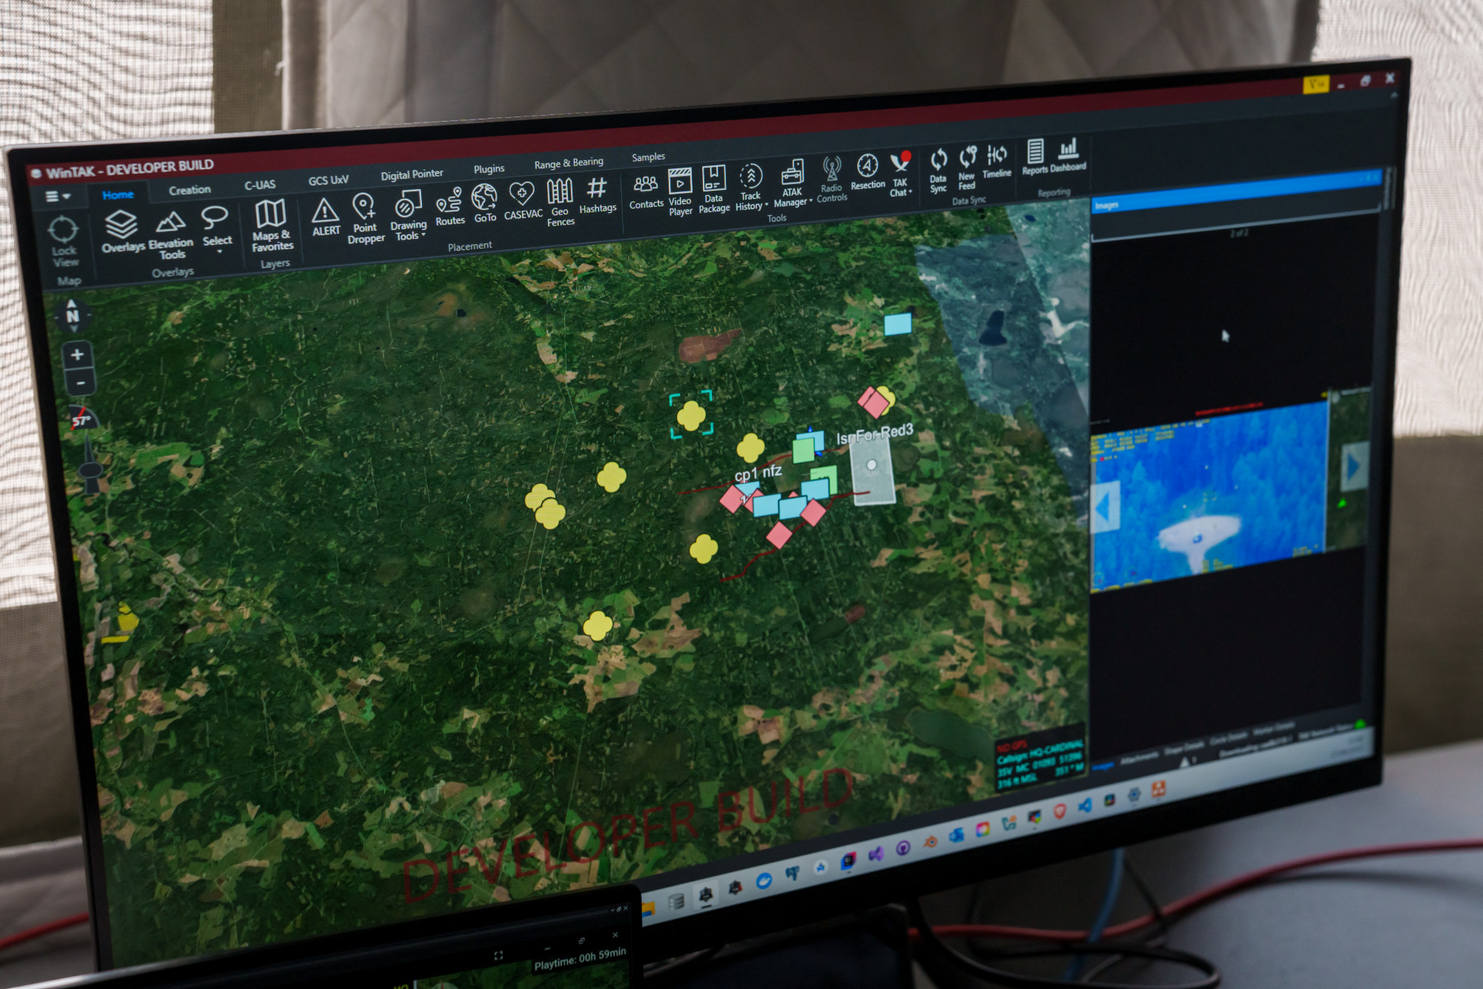Image resolution: width=1483 pixels, height=989 pixels.
Task: Open the thermal image thumbnail
Action: 1209,496
